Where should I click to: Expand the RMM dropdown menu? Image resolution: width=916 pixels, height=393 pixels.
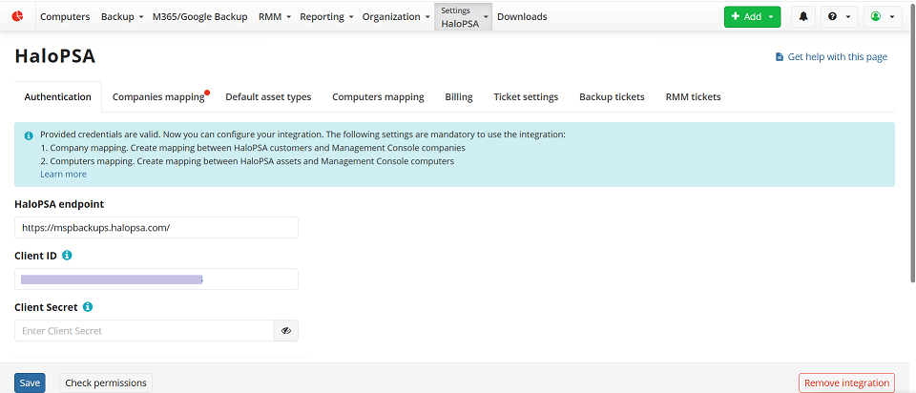pos(275,17)
